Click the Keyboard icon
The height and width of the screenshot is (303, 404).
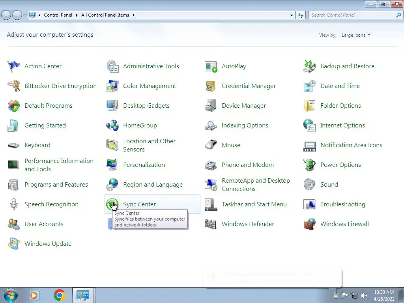click(14, 145)
